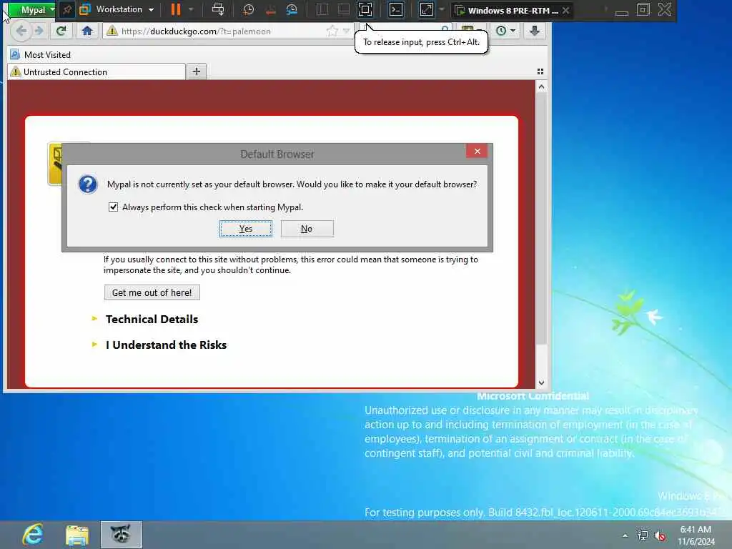Unpin the VMware fullscreen toolbar
Screen dimensions: 732x549
[67, 9]
